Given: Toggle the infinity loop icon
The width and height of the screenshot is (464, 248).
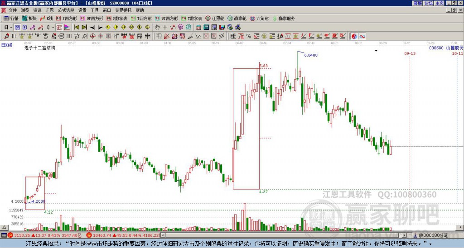Looking at the screenshot, I should [x=362, y=36].
